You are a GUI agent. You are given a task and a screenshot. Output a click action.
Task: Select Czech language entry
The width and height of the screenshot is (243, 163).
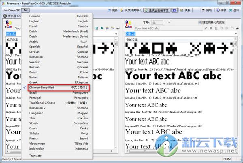[x=57, y=128]
